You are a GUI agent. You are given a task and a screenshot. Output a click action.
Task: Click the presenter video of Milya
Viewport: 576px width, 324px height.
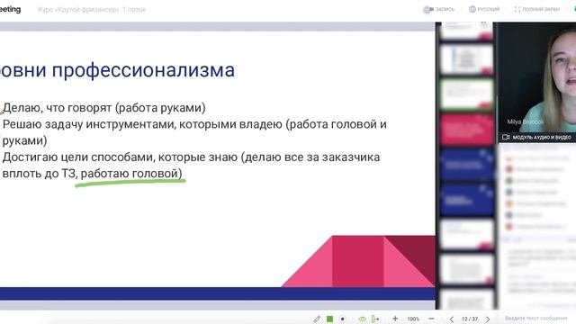(536, 77)
